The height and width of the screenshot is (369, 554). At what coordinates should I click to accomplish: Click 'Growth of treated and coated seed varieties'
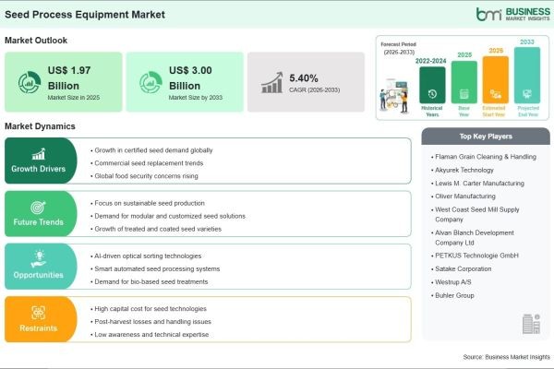(158, 229)
